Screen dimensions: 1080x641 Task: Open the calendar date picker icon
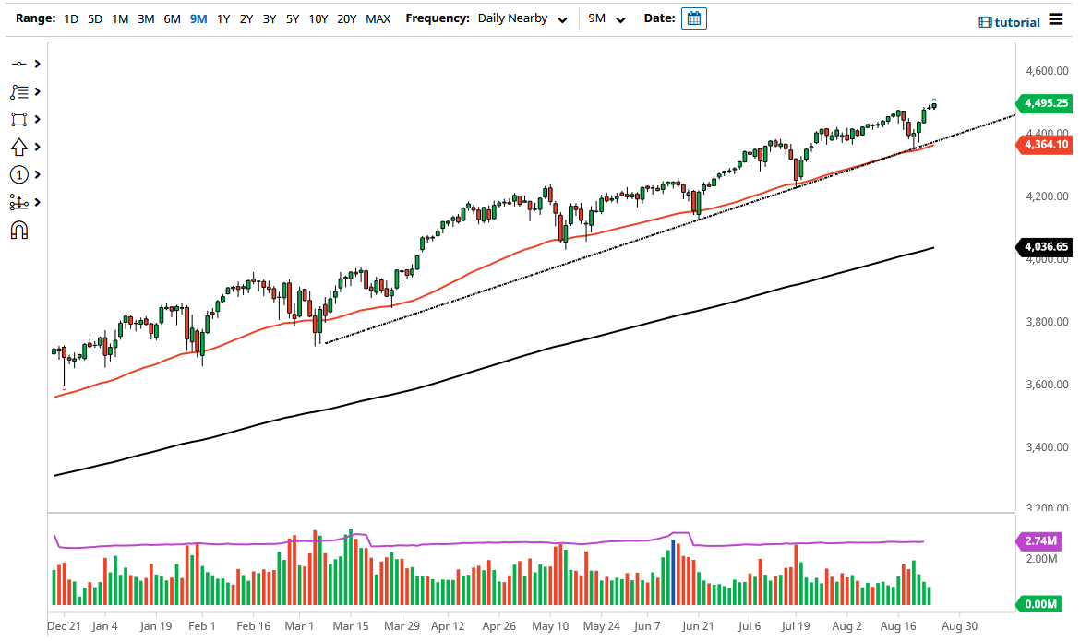(x=694, y=18)
